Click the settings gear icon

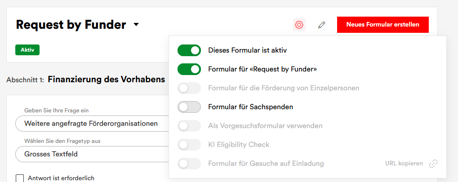[x=299, y=25]
